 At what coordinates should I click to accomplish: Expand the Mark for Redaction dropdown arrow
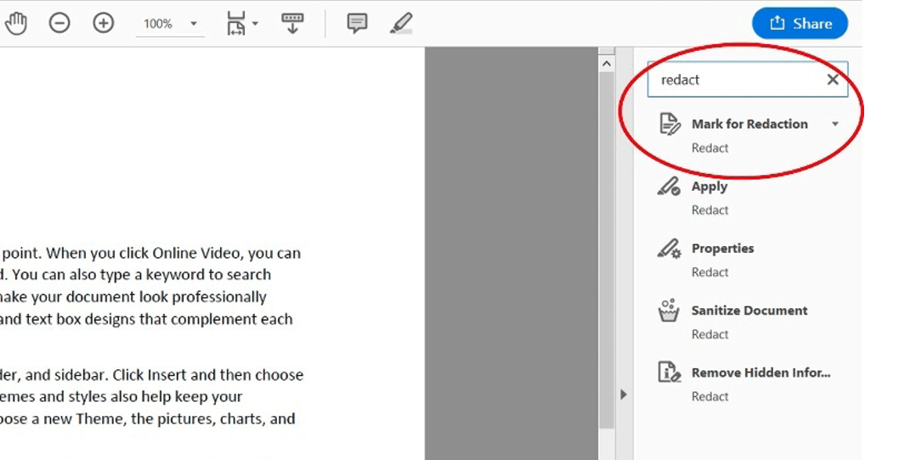coord(834,124)
